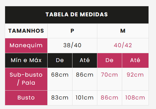Click the 70cm sub-busto value
The width and height of the screenshot is (156, 109).
pos(110,75)
